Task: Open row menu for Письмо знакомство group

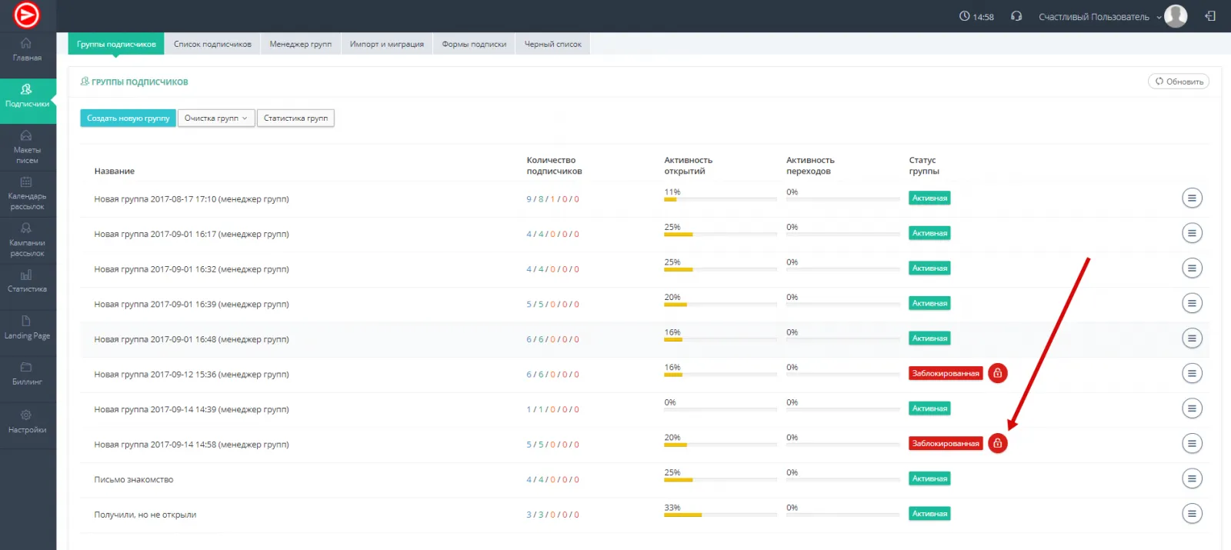Action: click(1192, 478)
